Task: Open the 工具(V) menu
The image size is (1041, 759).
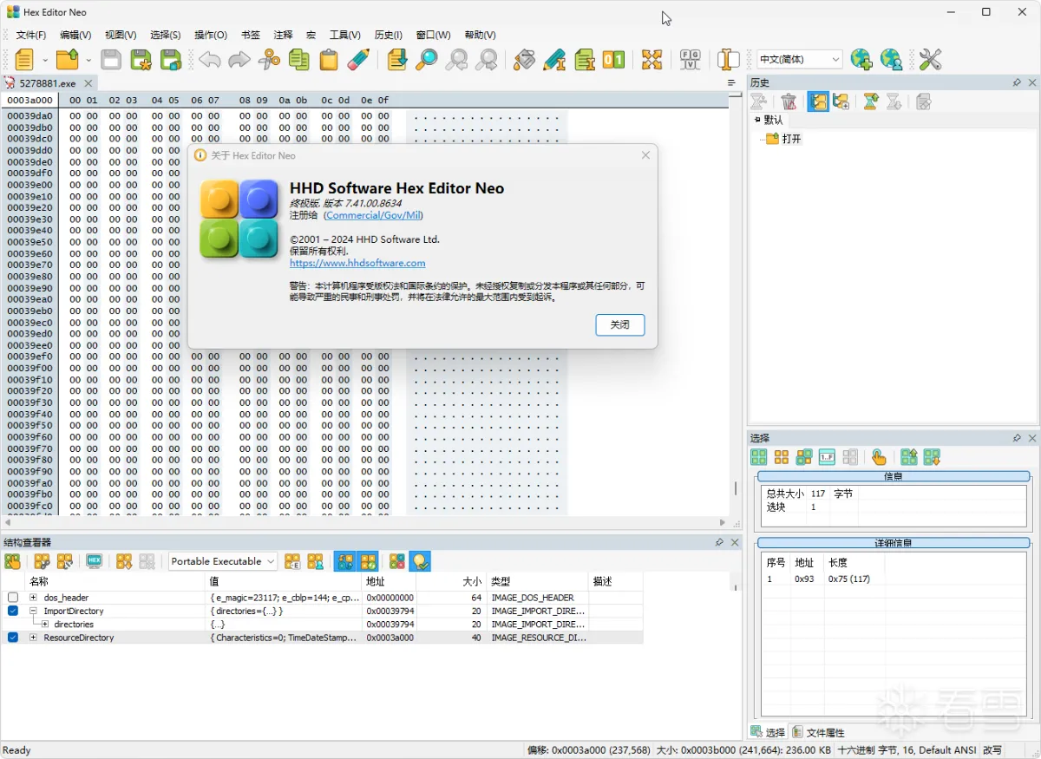Action: click(x=345, y=35)
